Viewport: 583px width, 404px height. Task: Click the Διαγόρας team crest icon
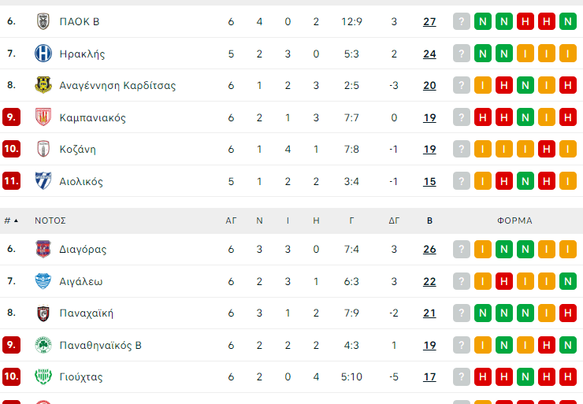(43, 249)
